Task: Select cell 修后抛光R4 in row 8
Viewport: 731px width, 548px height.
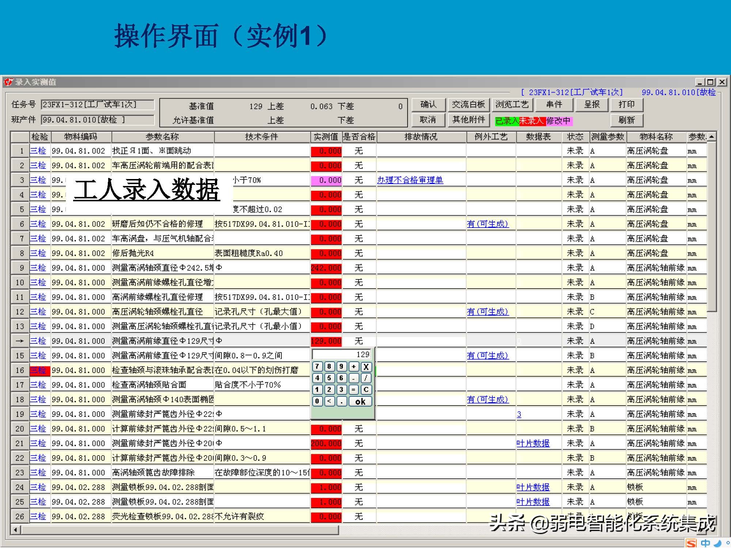Action: (162, 253)
